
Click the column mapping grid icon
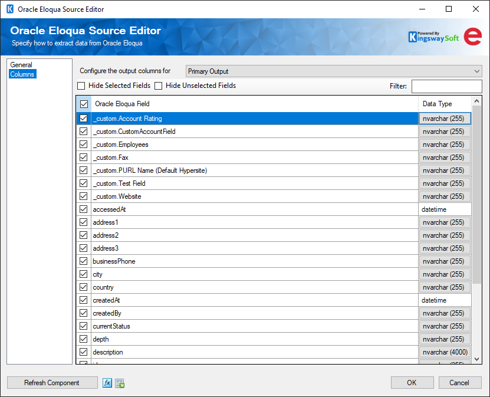tap(120, 383)
